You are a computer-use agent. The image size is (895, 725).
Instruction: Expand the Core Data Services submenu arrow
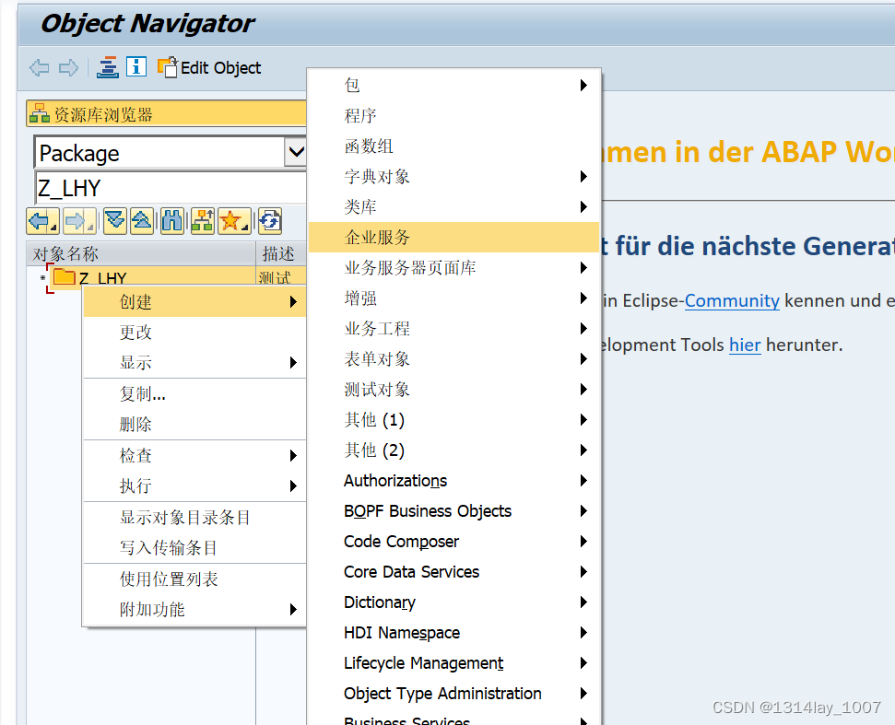pyautogui.click(x=583, y=571)
